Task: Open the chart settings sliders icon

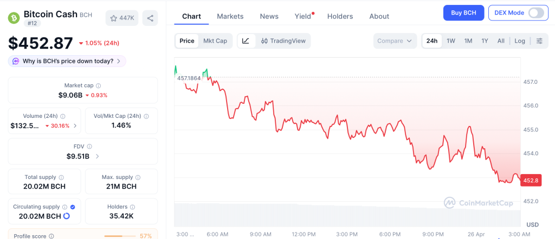Action: (x=539, y=41)
